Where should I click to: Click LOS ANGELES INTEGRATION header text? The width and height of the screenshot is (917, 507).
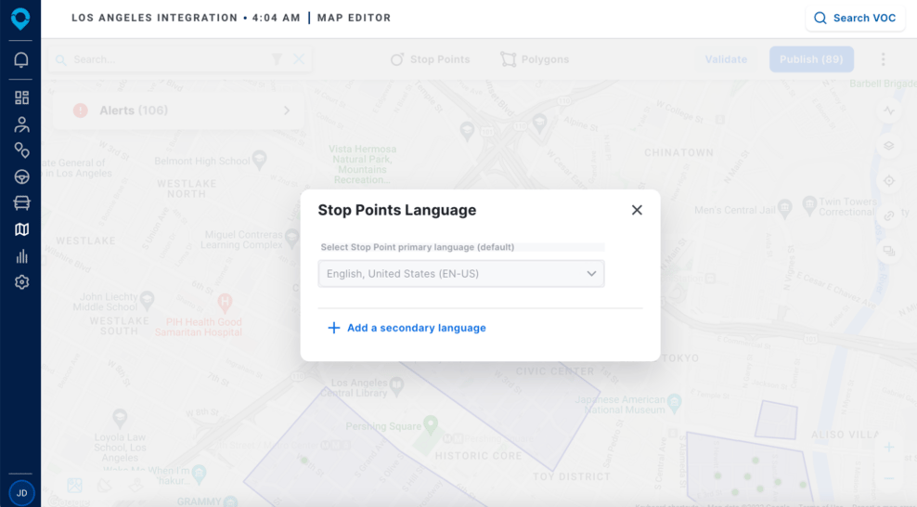click(154, 19)
